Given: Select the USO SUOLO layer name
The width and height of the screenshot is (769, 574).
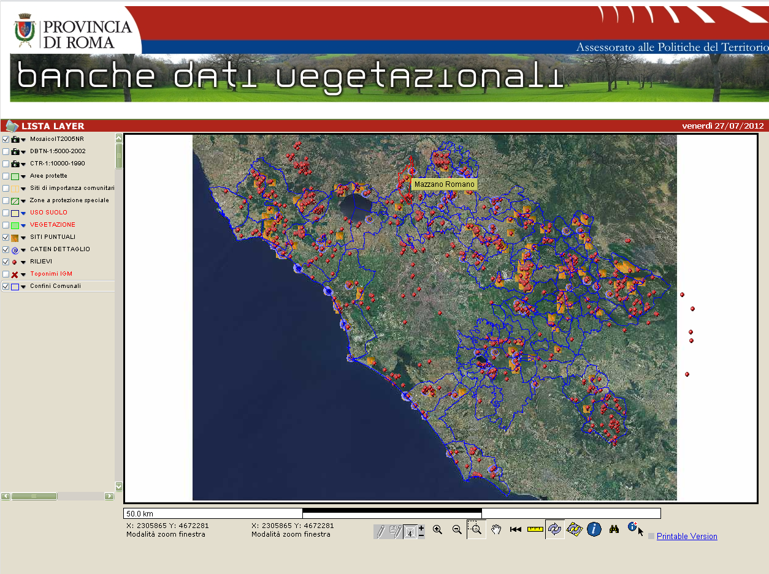Looking at the screenshot, I should pos(49,213).
